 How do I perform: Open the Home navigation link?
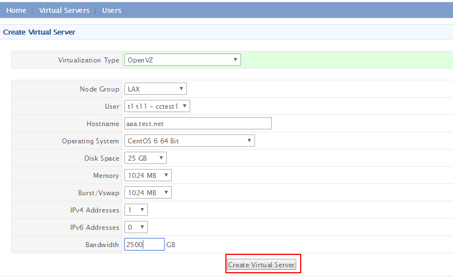tap(16, 11)
